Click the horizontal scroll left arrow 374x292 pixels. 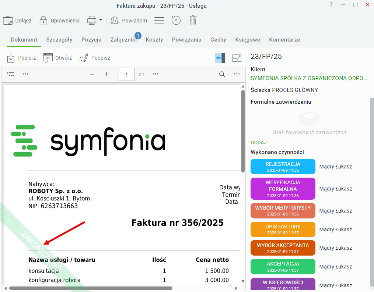pos(6,288)
